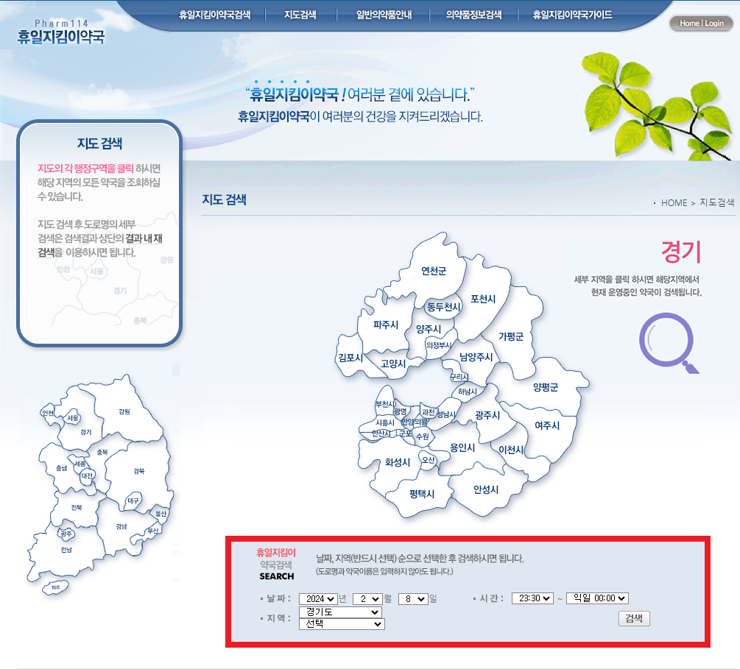This screenshot has height=669, width=740.
Task: Select 오산 on the Gyeonggi map
Action: click(x=428, y=459)
